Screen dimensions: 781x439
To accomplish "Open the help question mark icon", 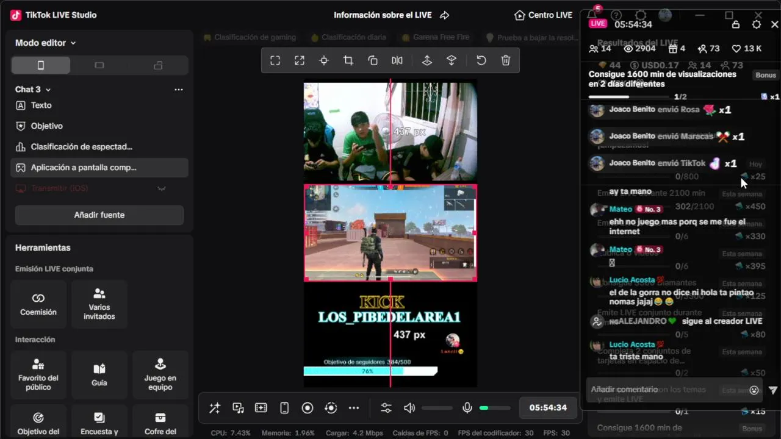I will 616,15.
